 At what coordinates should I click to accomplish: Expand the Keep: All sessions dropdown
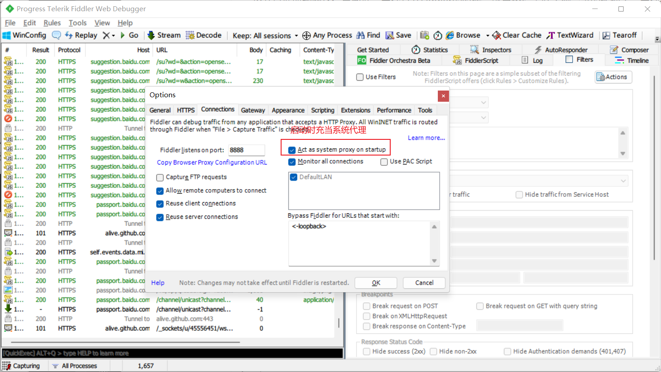(296, 36)
